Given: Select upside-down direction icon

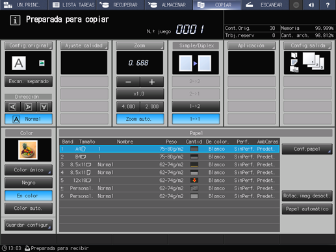Looking at the screenshot, I should point(44,107).
